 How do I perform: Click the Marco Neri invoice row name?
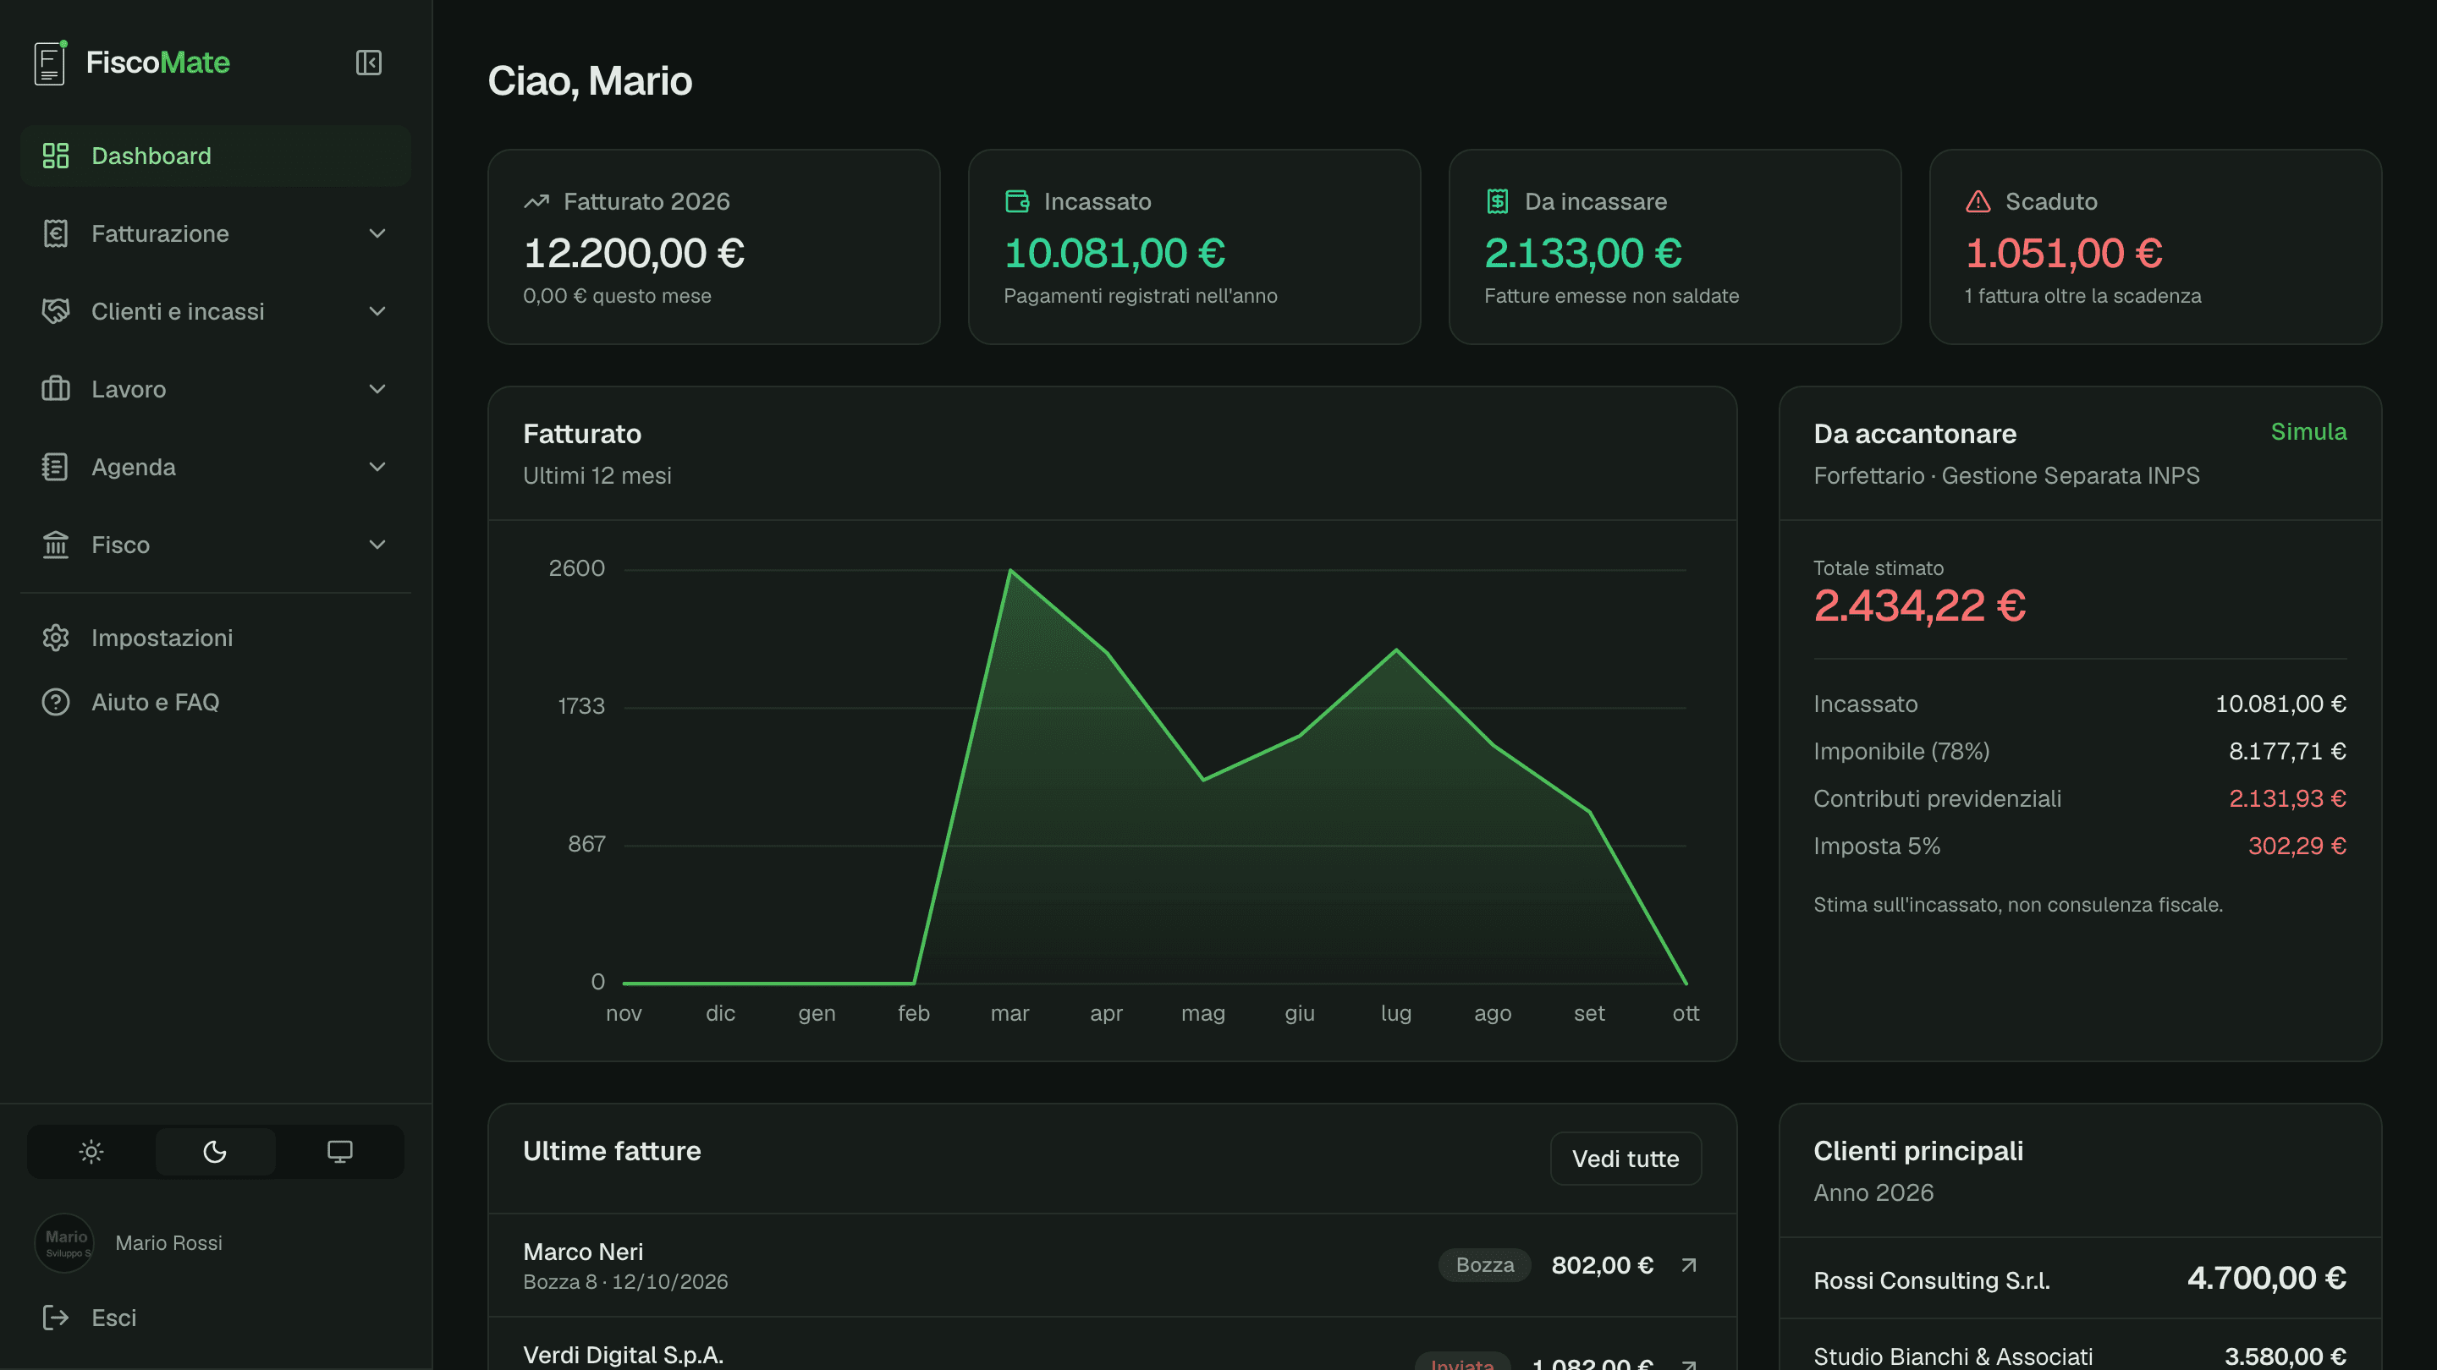click(x=583, y=1252)
